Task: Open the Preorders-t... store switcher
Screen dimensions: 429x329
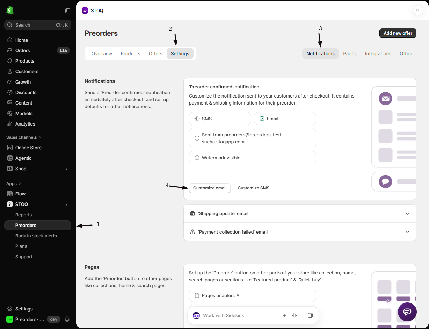Action: (26, 319)
